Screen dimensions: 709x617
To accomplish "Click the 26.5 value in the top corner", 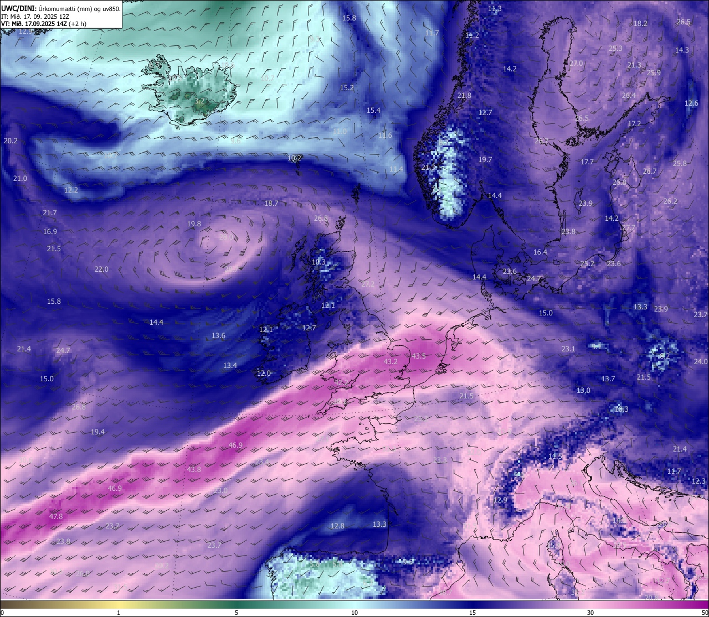I will click(x=684, y=22).
